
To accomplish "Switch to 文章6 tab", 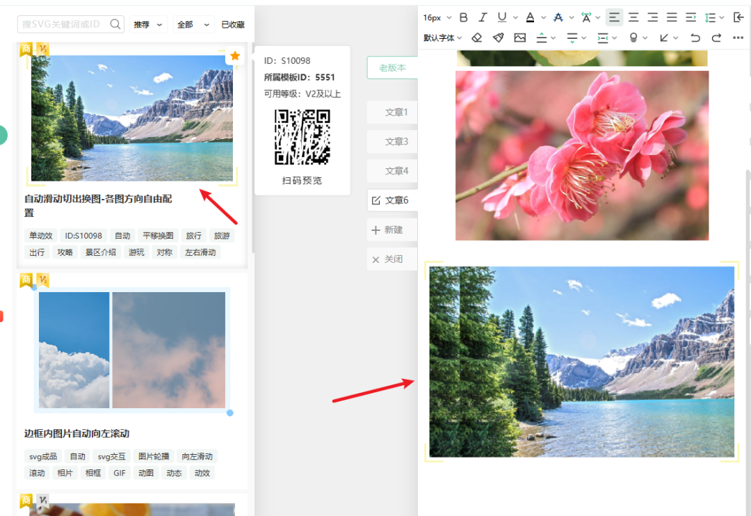I will point(392,200).
